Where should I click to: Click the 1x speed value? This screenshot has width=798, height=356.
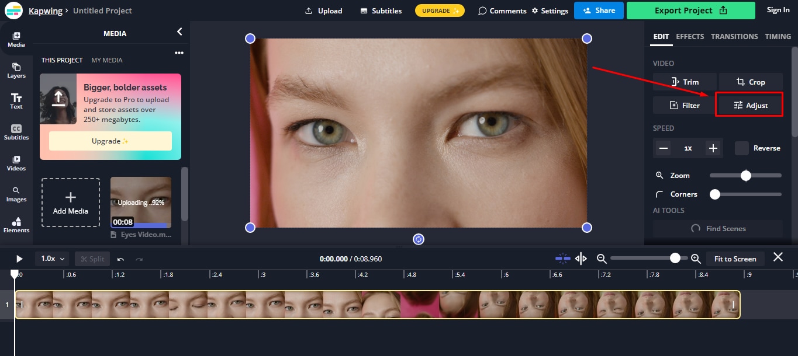[688, 148]
